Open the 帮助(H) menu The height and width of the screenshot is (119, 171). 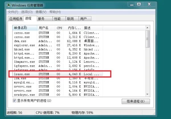[x=55, y=12]
